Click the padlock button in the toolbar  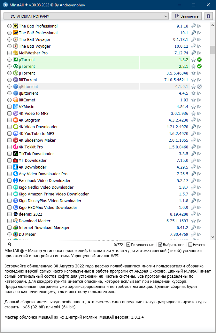tap(209, 16)
